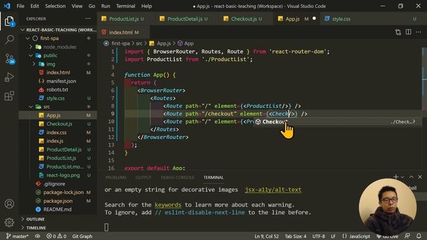Open the terminal launch profile dropdown arrow
This screenshot has height=240, width=427.
(x=402, y=177)
